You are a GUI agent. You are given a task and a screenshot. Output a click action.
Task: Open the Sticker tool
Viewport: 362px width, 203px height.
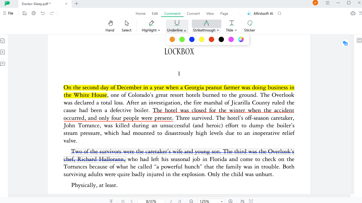[250, 26]
